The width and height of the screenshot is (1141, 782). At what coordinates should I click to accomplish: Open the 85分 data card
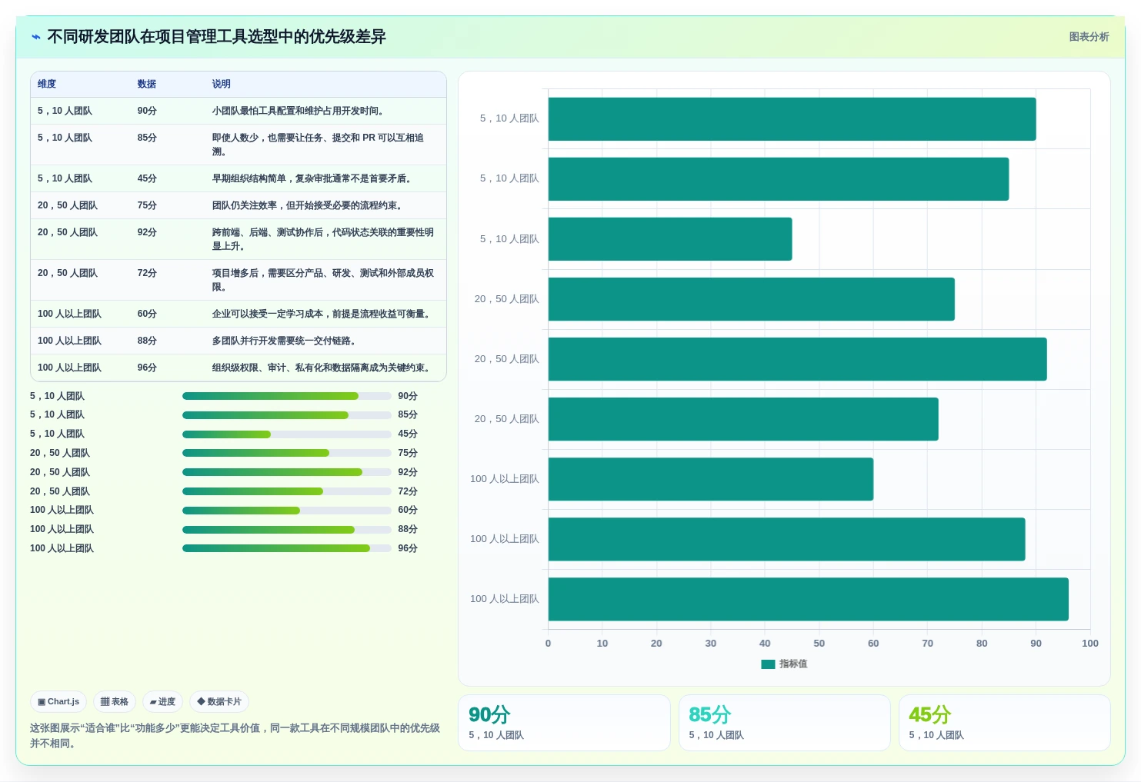tap(784, 723)
